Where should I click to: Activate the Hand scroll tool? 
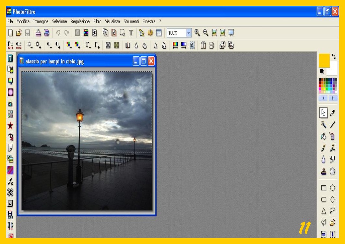tap(332, 172)
